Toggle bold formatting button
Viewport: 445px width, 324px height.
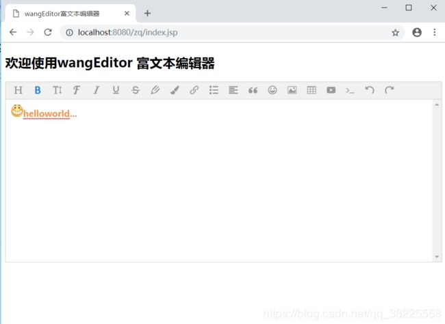coord(38,90)
